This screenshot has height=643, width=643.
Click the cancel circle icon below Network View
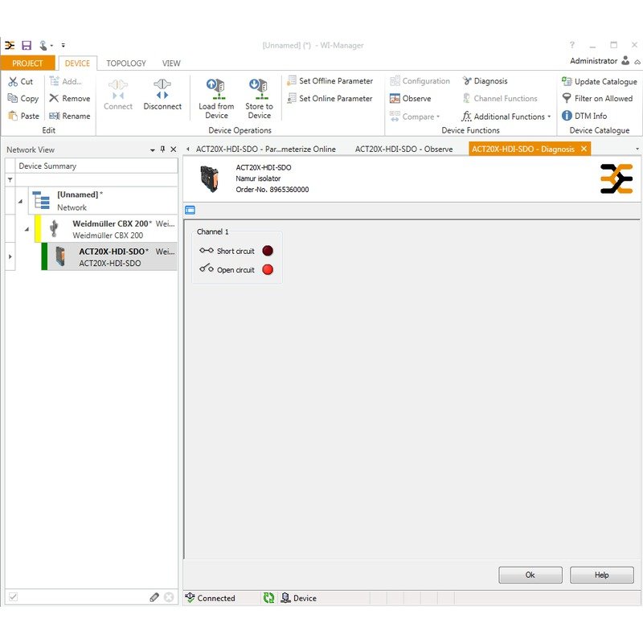pos(169,597)
